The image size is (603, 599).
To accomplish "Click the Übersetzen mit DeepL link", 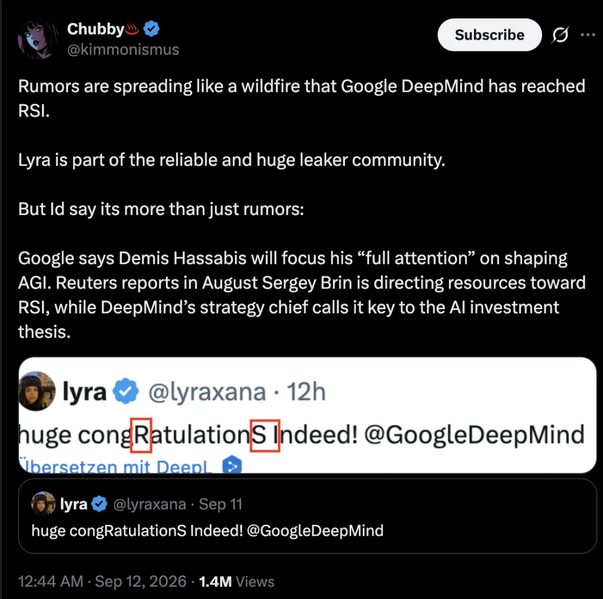I will click(114, 466).
